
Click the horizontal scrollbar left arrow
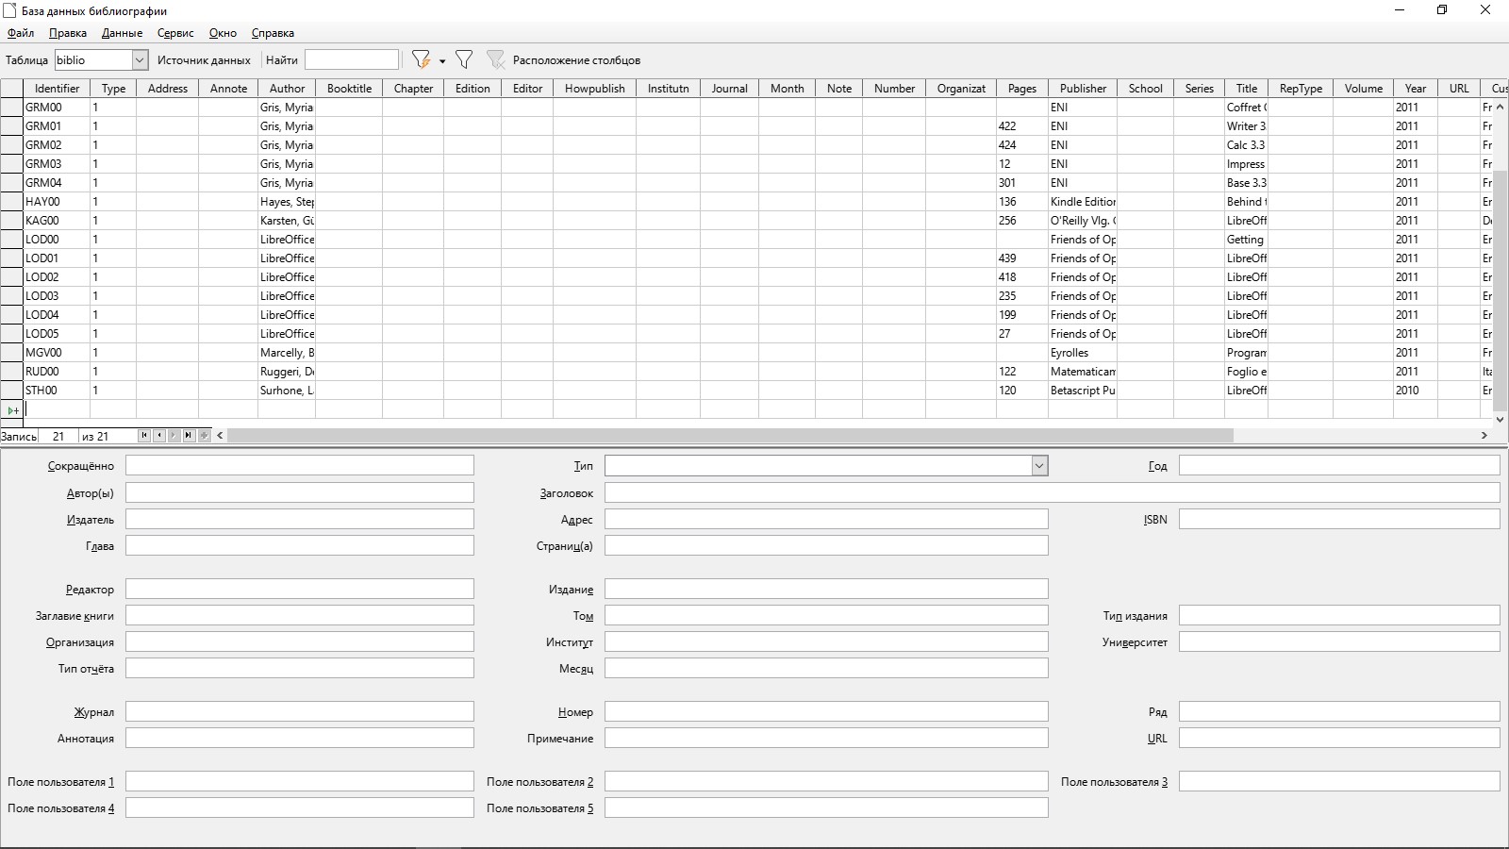click(x=220, y=436)
